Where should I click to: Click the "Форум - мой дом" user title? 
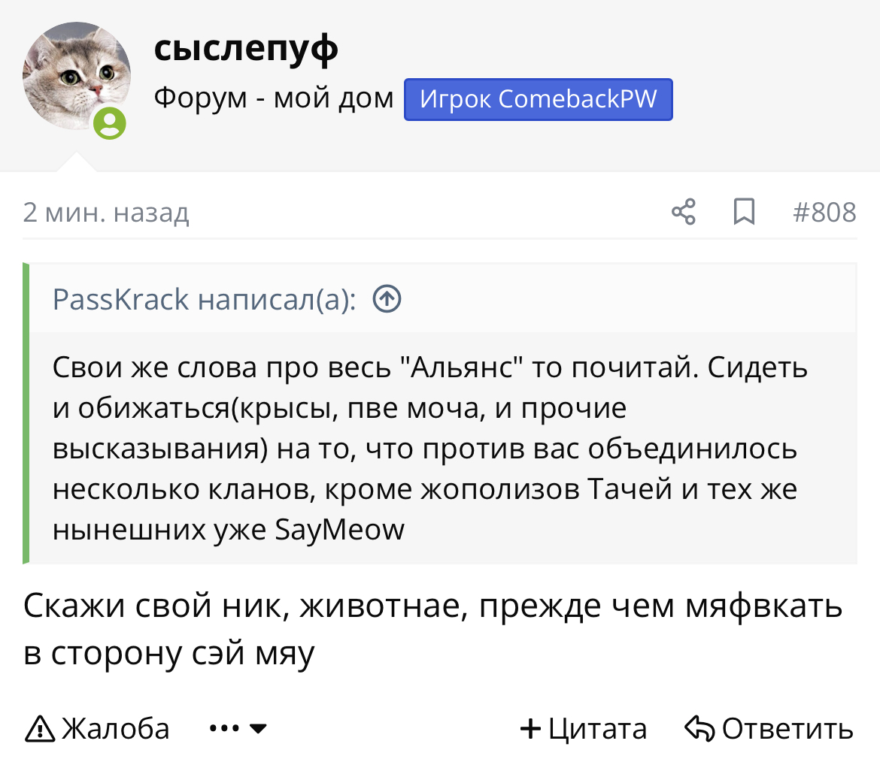click(x=274, y=98)
